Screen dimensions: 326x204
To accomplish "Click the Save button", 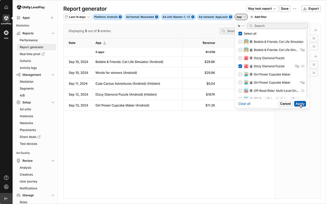I will pos(285,9).
